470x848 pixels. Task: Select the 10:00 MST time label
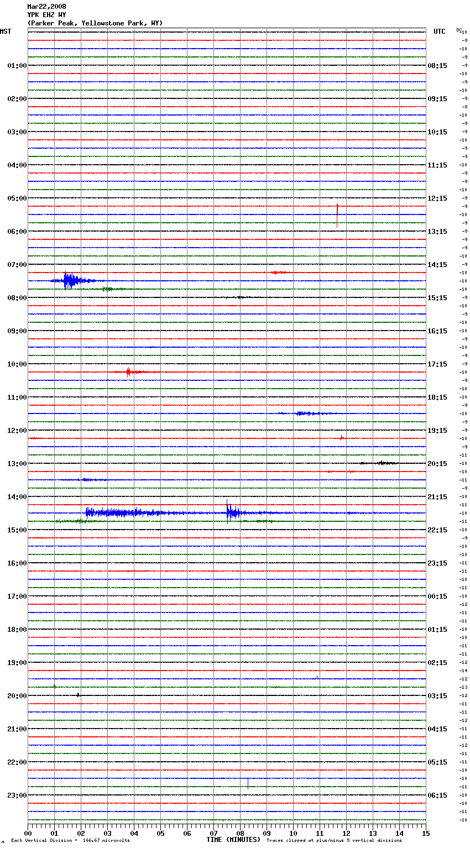17,364
